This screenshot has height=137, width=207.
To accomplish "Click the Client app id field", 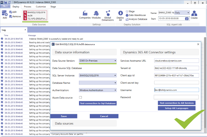I will [176, 75].
